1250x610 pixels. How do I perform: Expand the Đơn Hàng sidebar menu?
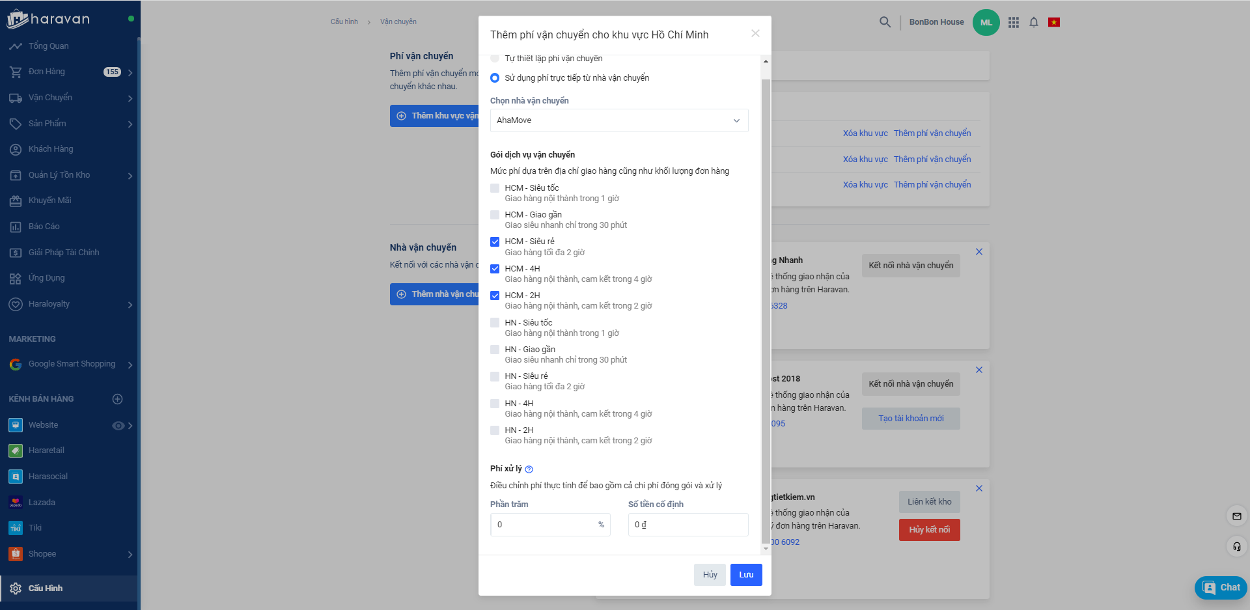click(x=130, y=72)
